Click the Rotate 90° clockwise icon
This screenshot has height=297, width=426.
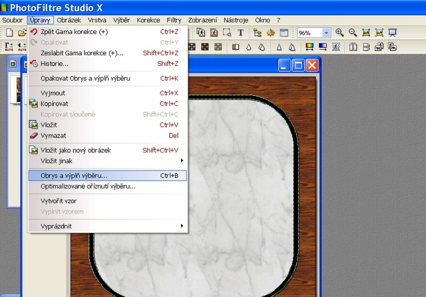coord(392,47)
